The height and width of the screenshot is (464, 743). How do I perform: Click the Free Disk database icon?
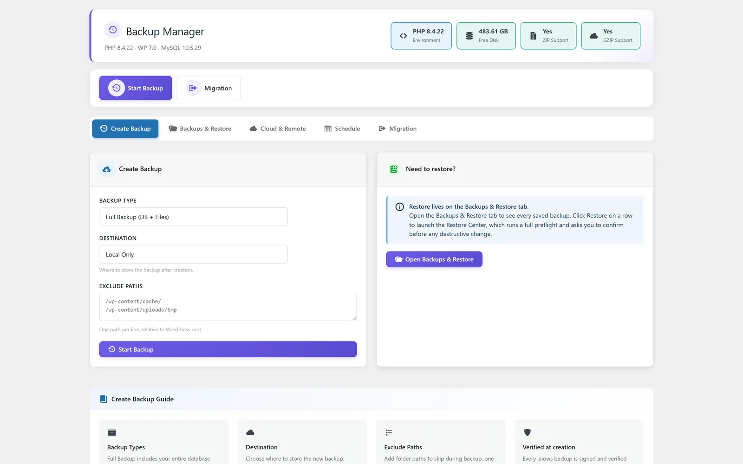(x=469, y=36)
